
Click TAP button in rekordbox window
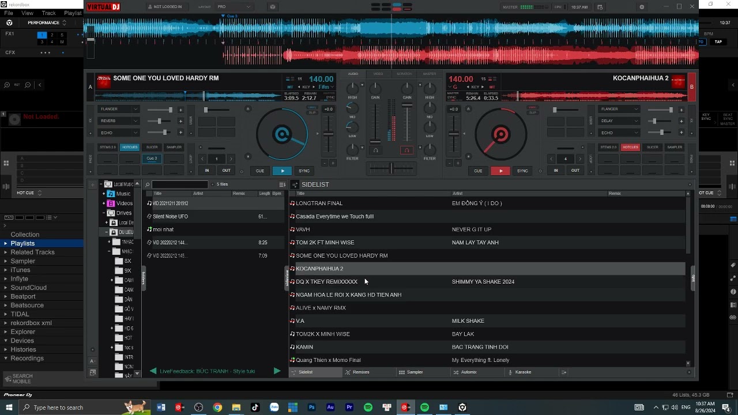click(718, 41)
